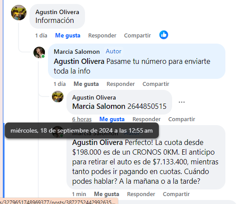This screenshot has width=243, height=204.
Task: Like the CRONOS 0KM comment with Me gusta
Action: point(107,194)
